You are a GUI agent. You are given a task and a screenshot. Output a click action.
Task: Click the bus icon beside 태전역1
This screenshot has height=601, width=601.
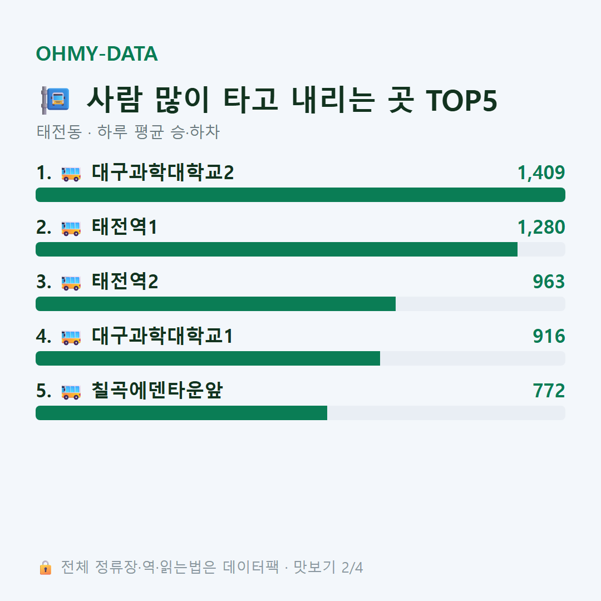[71, 228]
